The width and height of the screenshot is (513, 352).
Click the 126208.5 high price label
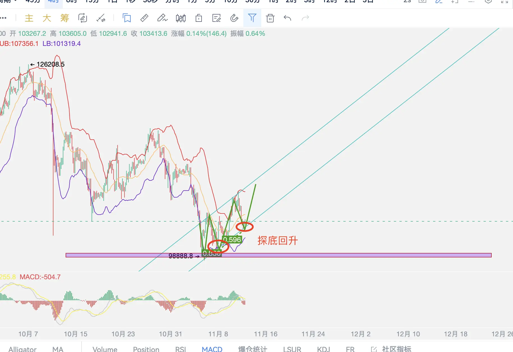50,64
